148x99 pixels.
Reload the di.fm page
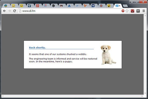tap(15, 11)
